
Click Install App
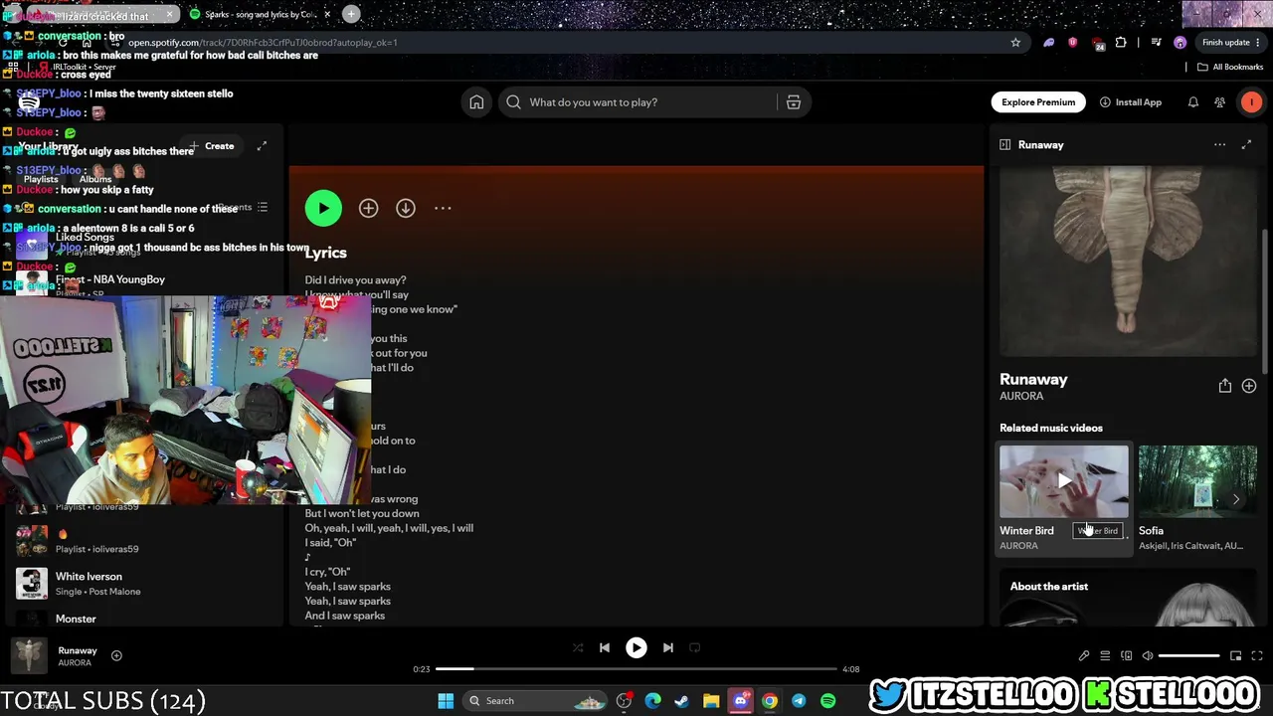pyautogui.click(x=1131, y=102)
